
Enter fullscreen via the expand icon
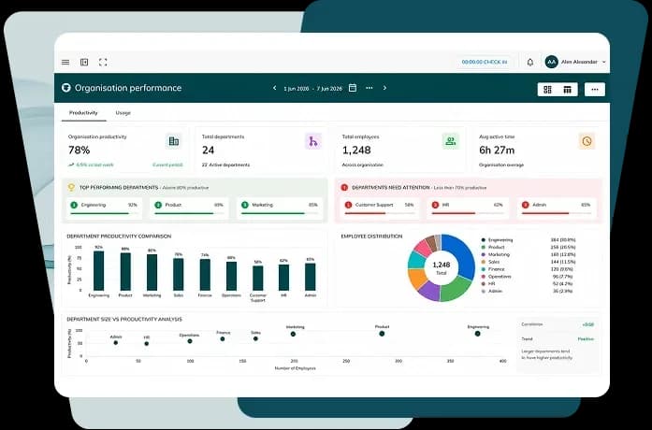pyautogui.click(x=103, y=63)
